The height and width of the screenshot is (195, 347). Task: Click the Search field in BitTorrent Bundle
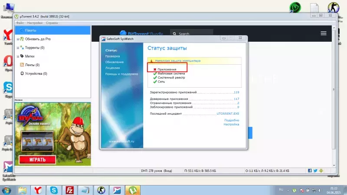coord(191,34)
